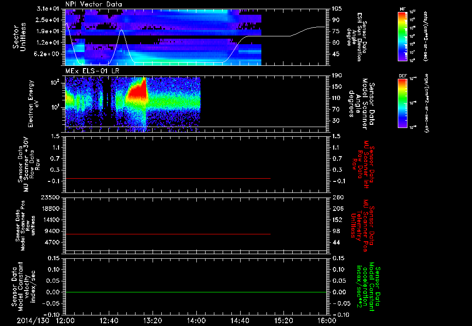
Task: Click the Electron Energy eV axis label
Action: click(34, 104)
